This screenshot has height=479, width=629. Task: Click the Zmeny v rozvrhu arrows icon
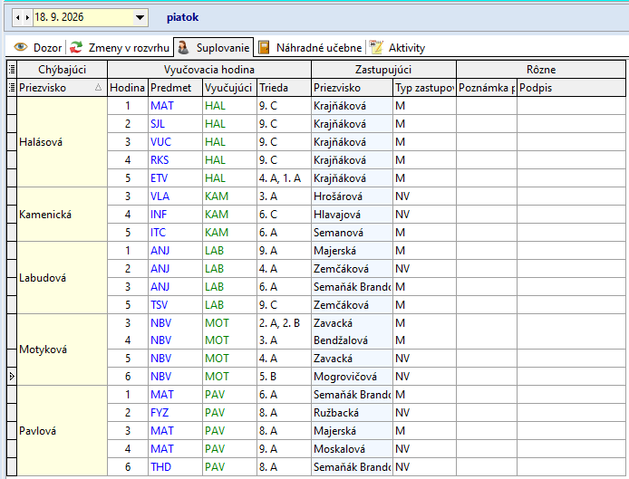[76, 47]
